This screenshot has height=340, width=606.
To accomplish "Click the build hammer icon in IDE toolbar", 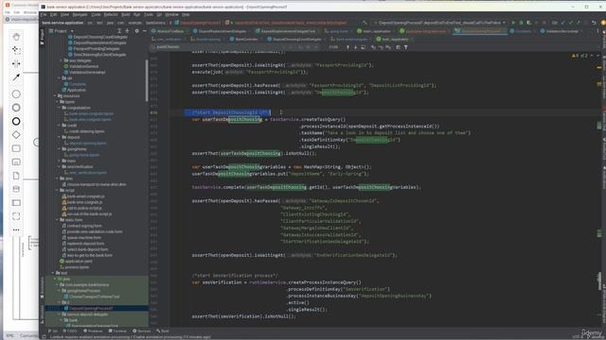I will pyautogui.click(x=365, y=23).
